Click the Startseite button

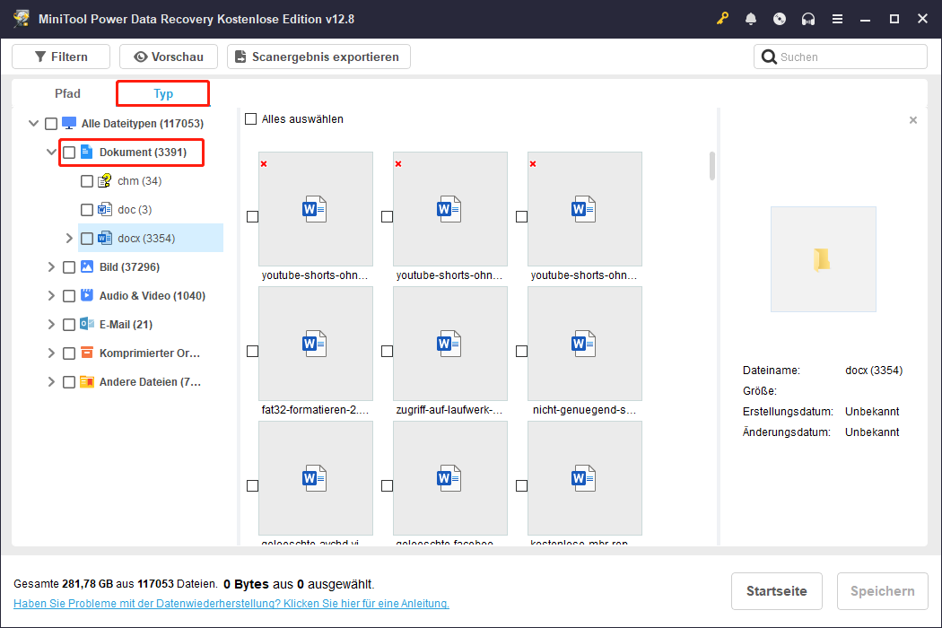click(776, 591)
